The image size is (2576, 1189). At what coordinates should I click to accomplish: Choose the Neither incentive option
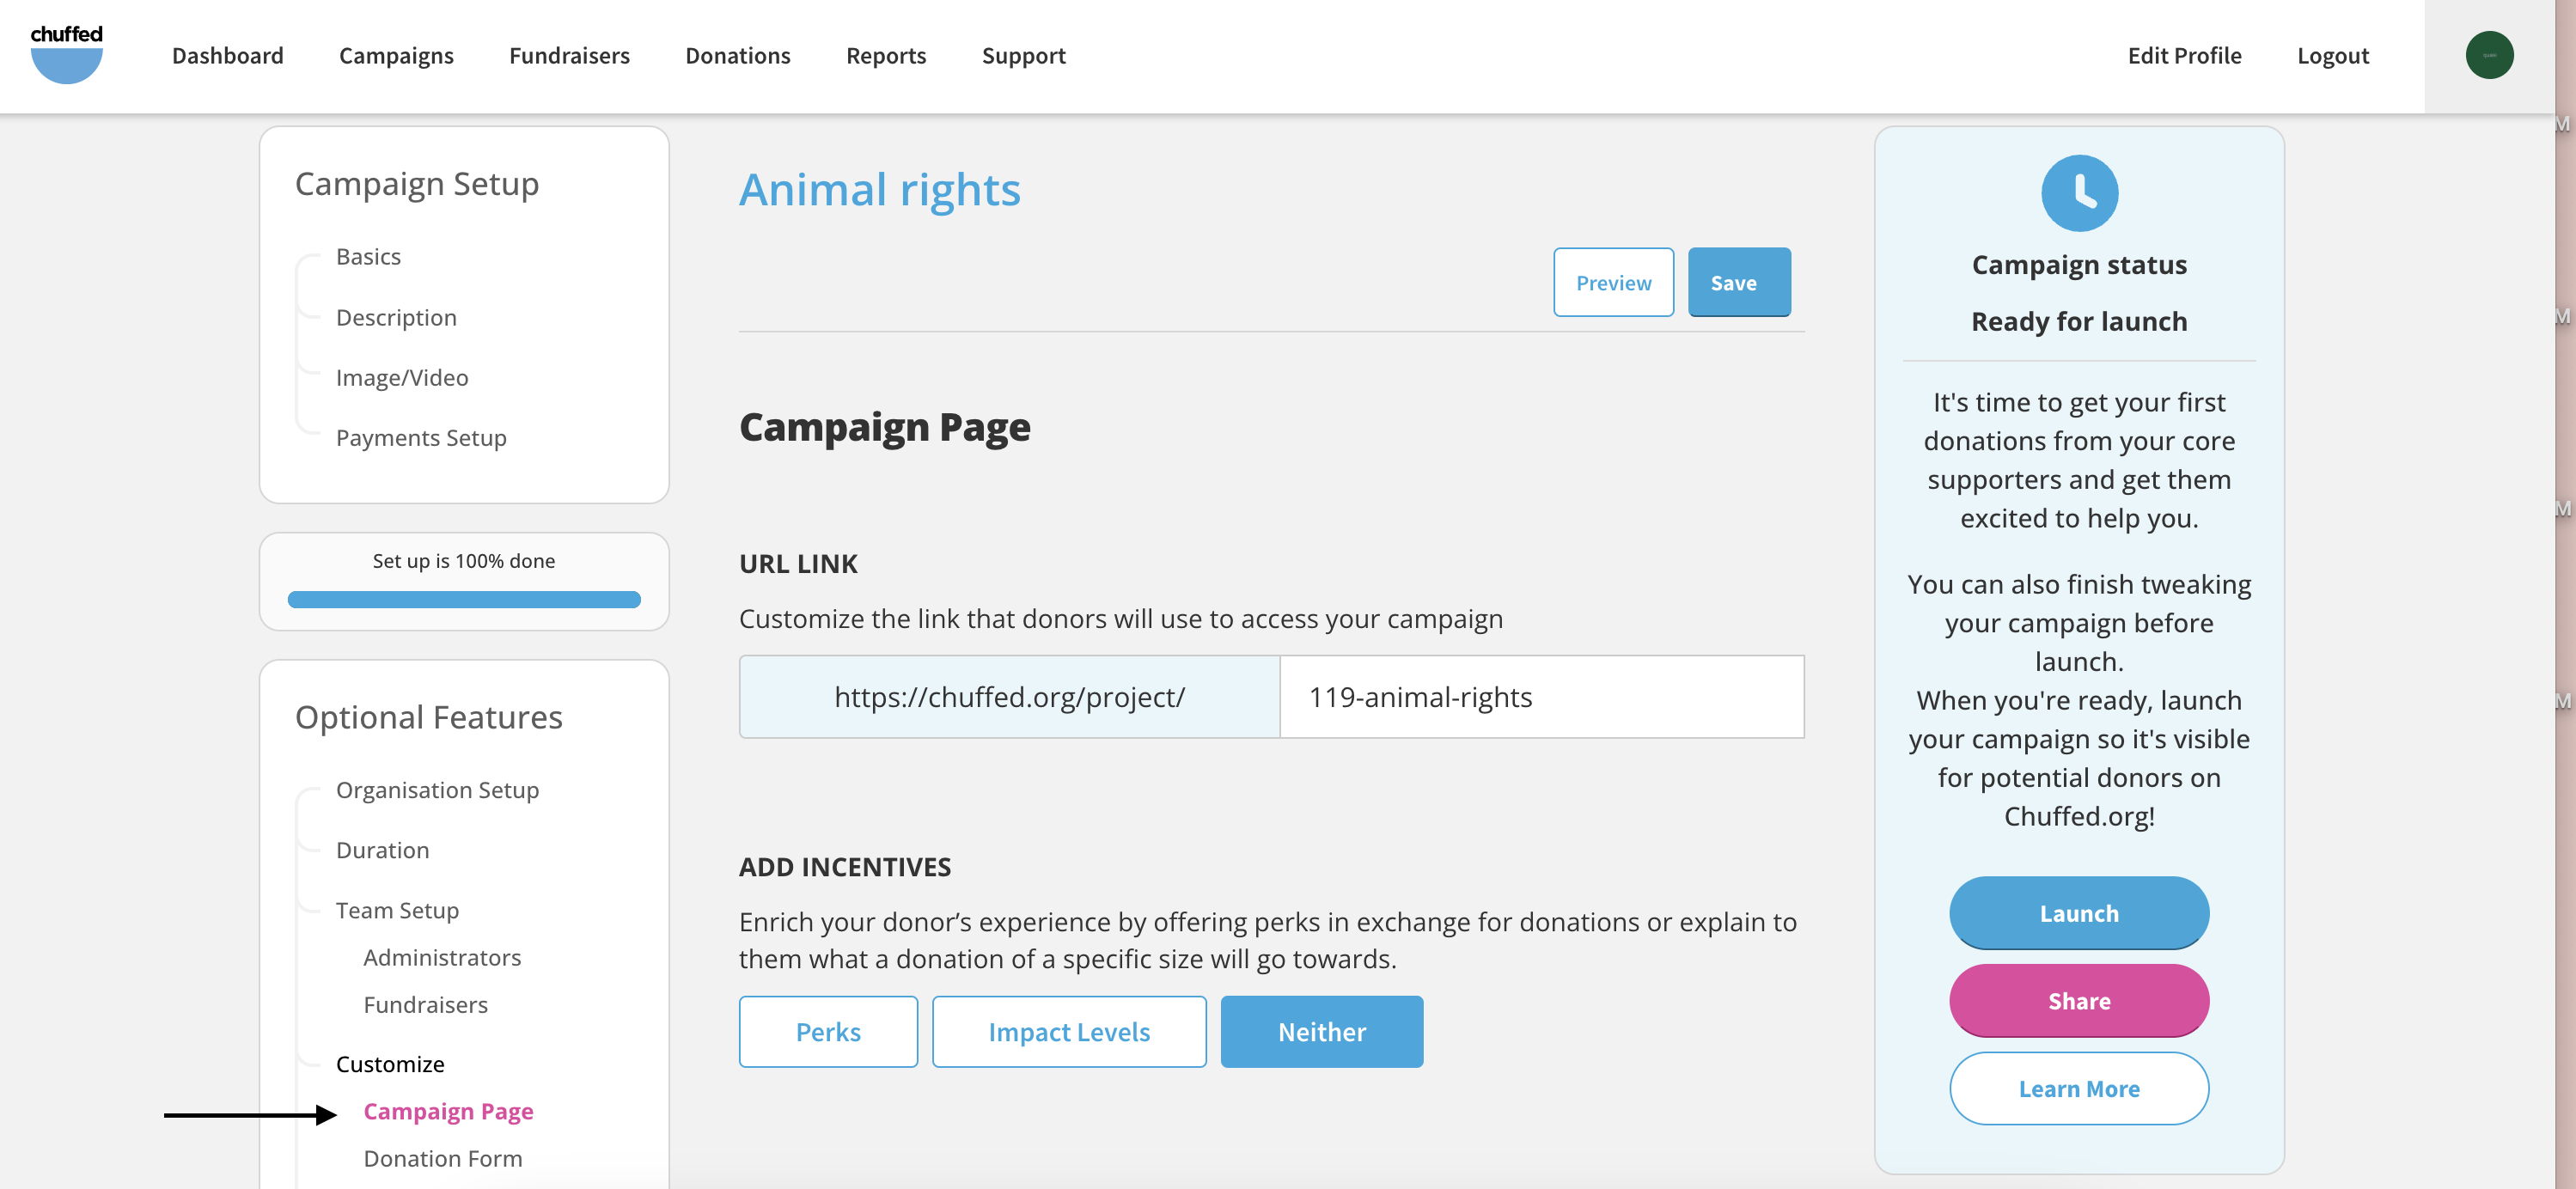click(x=1321, y=1031)
